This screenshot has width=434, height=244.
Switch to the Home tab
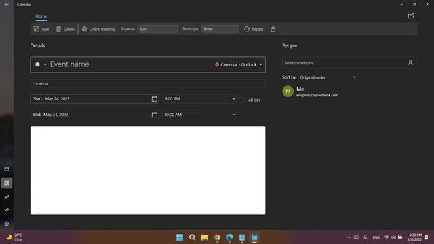coord(41,16)
